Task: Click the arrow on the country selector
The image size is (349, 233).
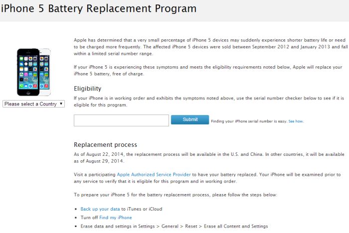Action: (61, 104)
